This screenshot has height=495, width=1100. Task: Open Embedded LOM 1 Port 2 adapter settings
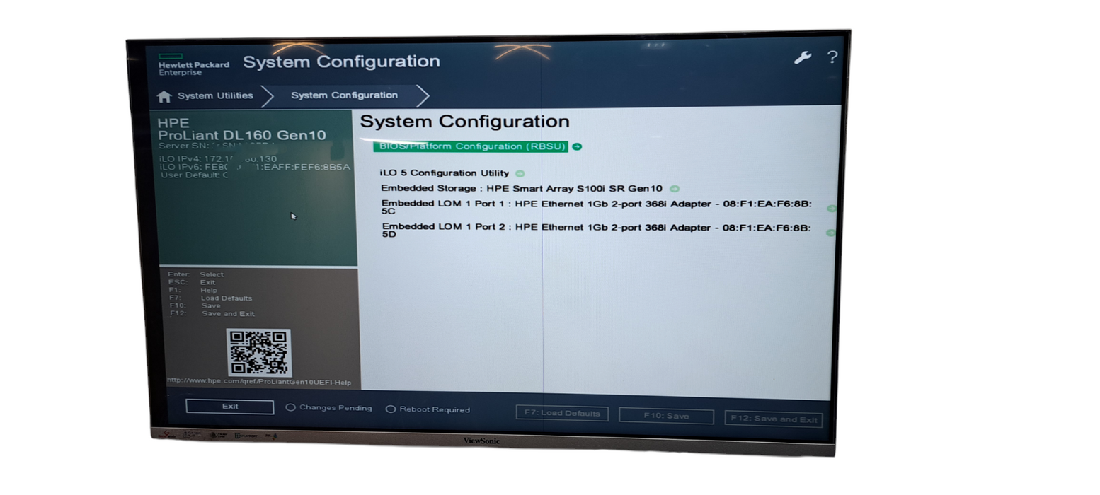tap(597, 231)
